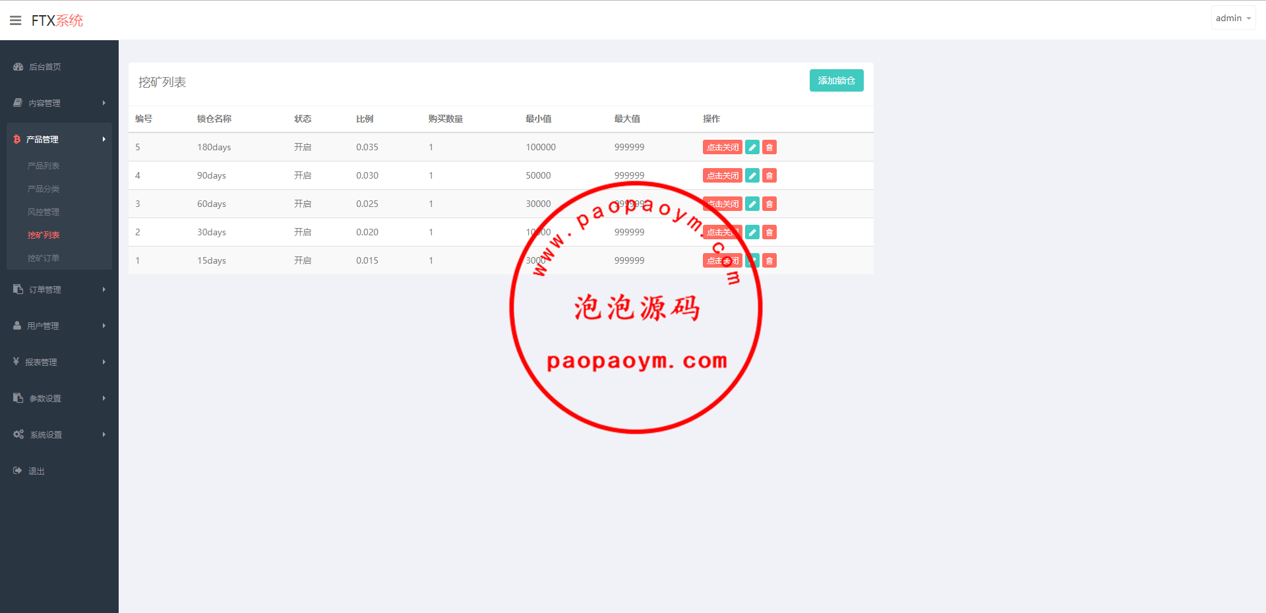
Task: Click the 订单管理 expand arrow
Action: coord(104,289)
